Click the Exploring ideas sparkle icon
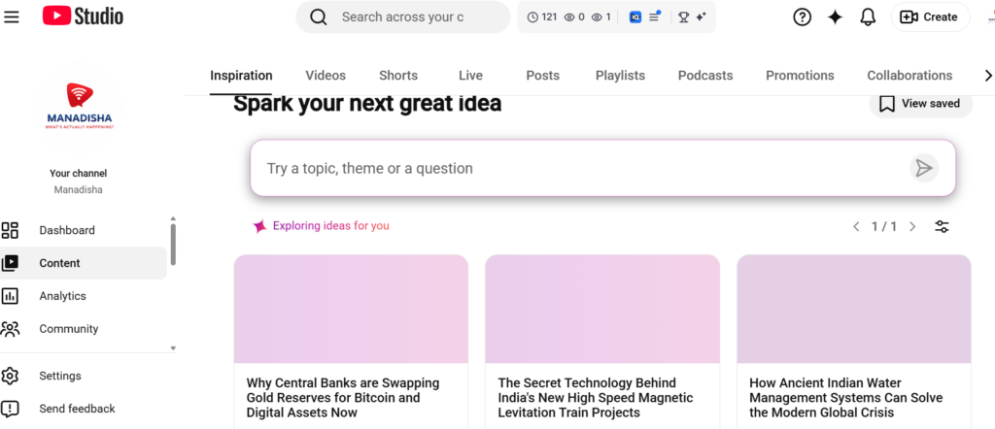Image resolution: width=995 pixels, height=429 pixels. point(259,226)
